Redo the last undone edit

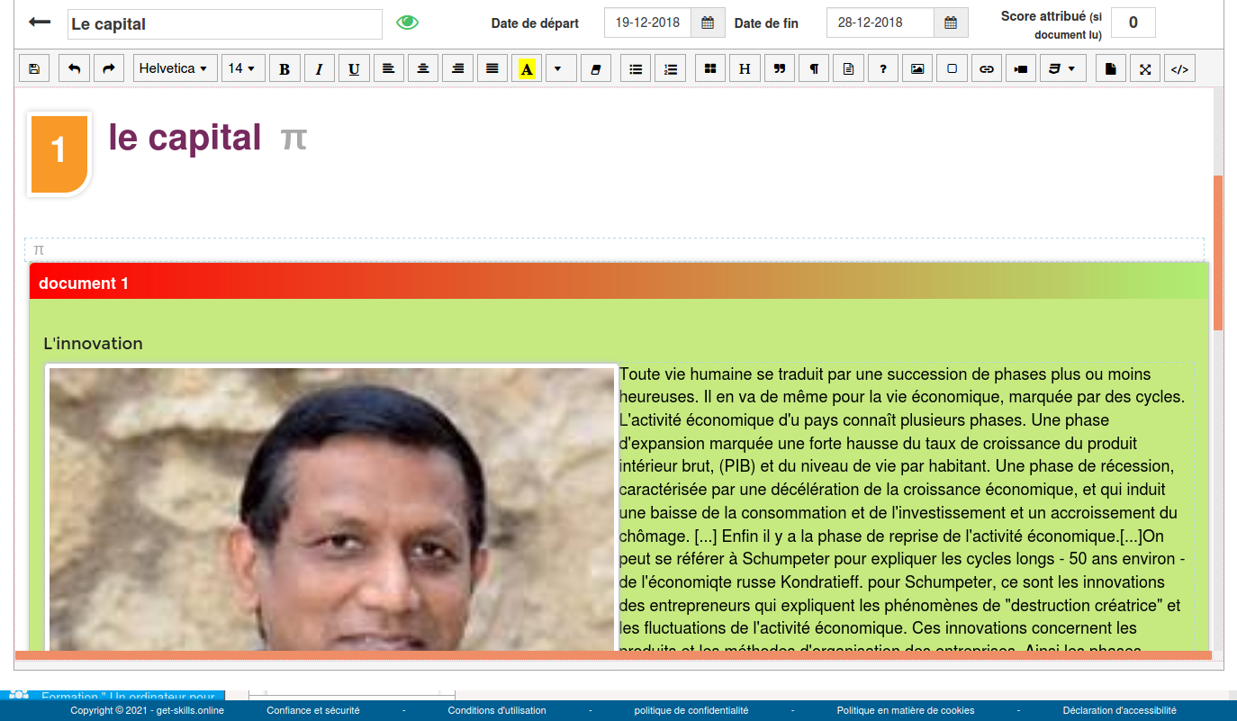[108, 68]
